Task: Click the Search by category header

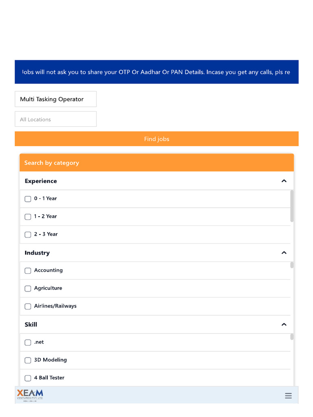Action: [156, 163]
